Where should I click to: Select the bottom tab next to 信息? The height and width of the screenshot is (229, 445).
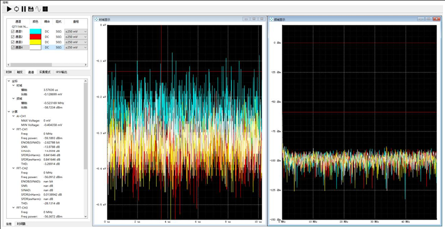tap(21, 224)
